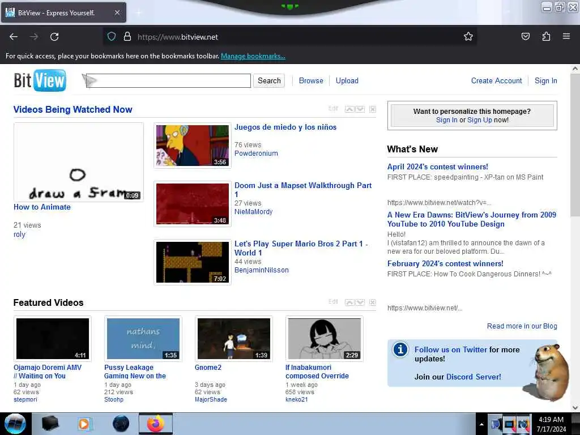This screenshot has width=580, height=435.
Task: Click the BitView logo
Action: point(40,80)
